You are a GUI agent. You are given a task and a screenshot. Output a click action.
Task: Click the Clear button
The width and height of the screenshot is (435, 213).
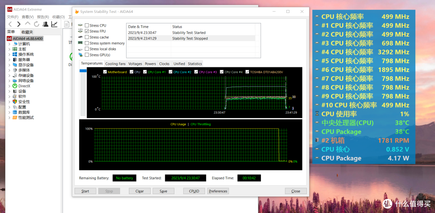[139, 191]
